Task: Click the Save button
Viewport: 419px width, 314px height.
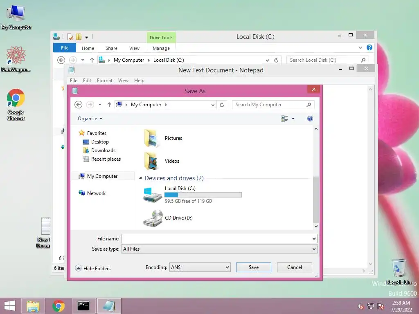Action: click(254, 267)
